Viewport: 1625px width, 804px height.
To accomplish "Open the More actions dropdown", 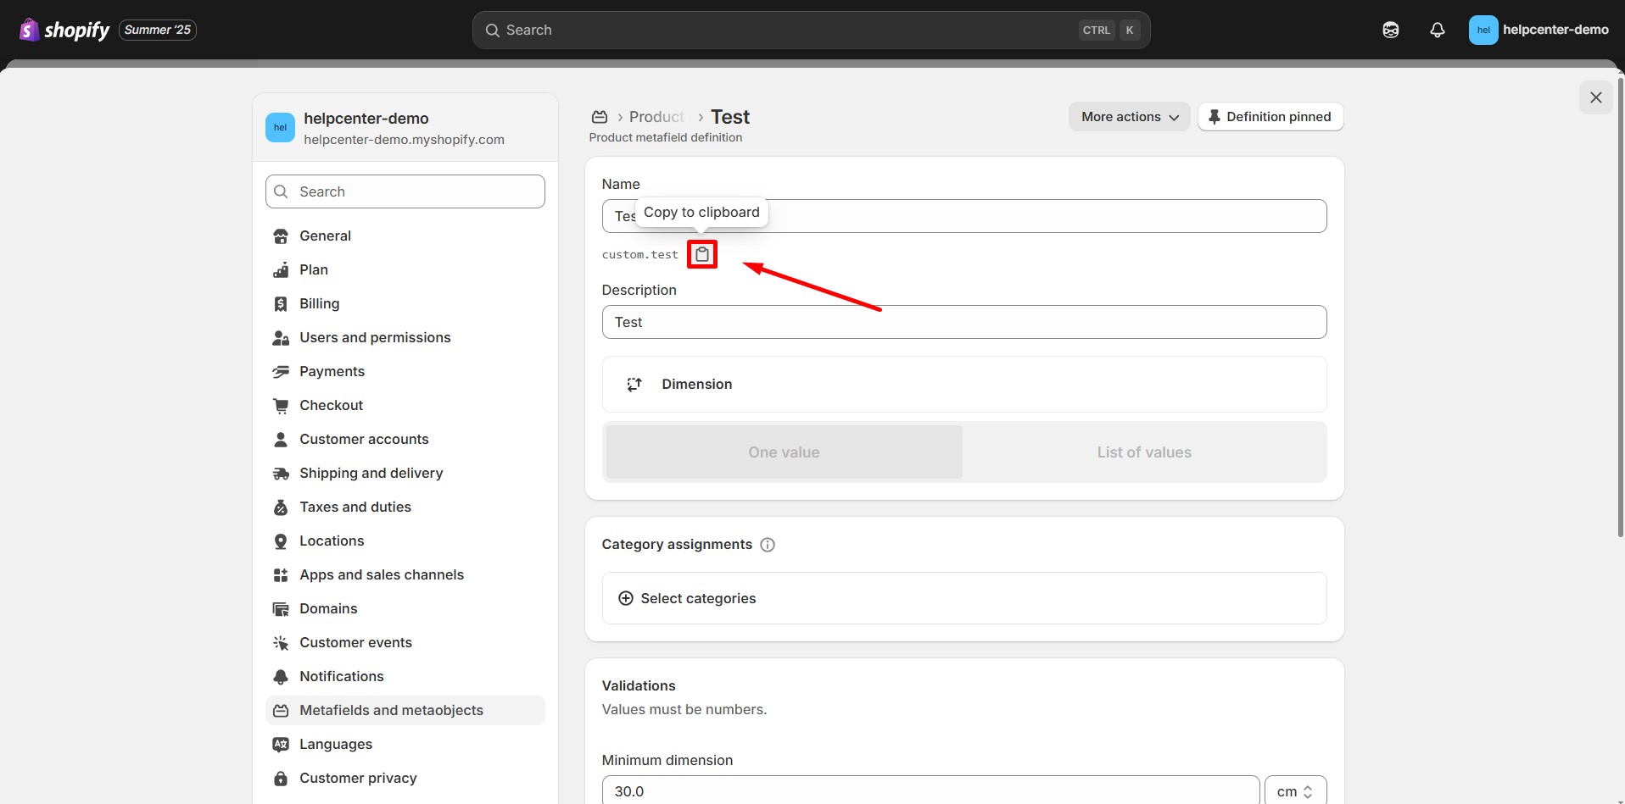I will (x=1129, y=116).
